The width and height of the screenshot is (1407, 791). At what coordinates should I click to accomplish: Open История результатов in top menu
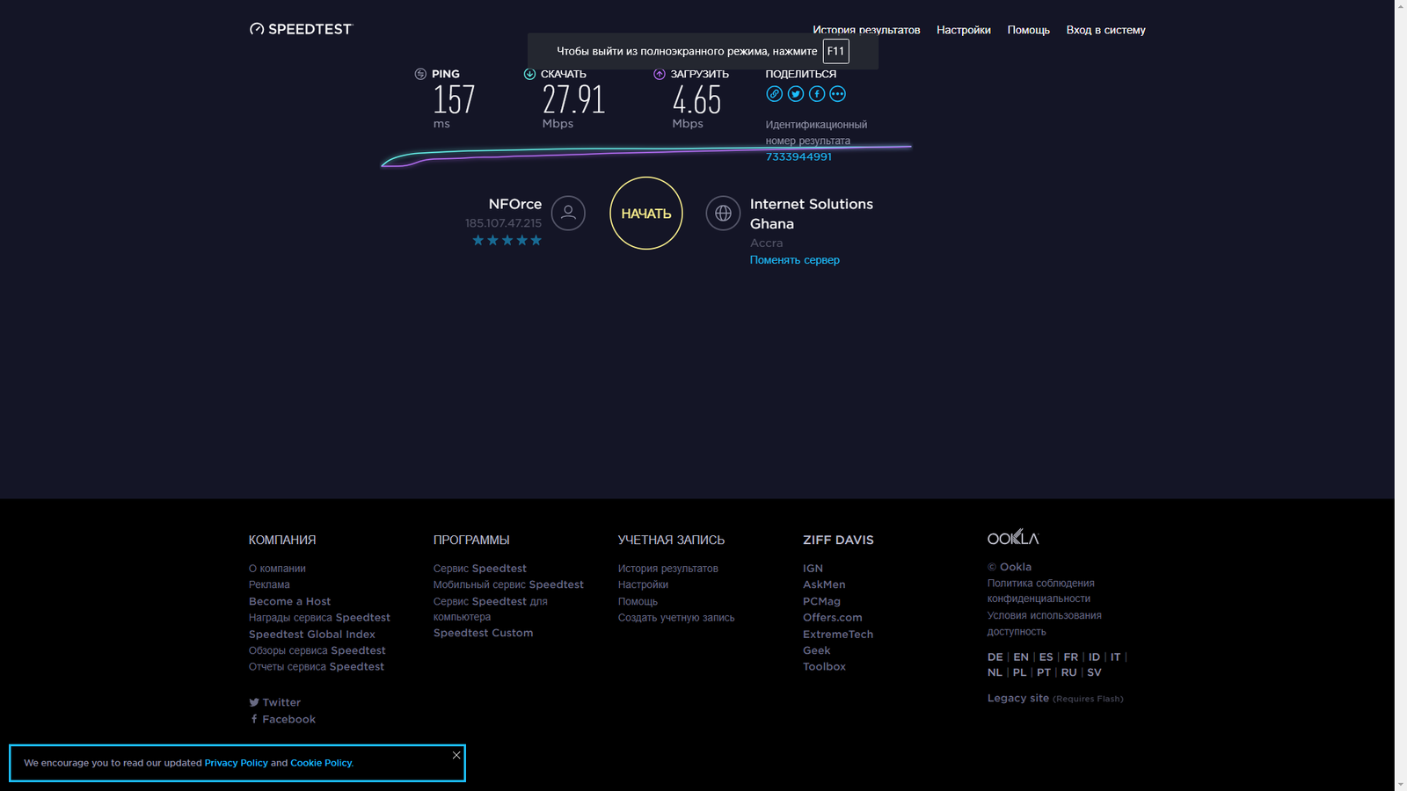point(866,30)
